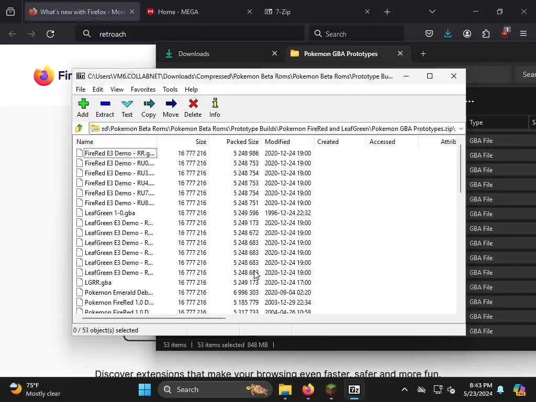Open the Firefox tab overview icon
The image size is (536, 402).
(10, 12)
